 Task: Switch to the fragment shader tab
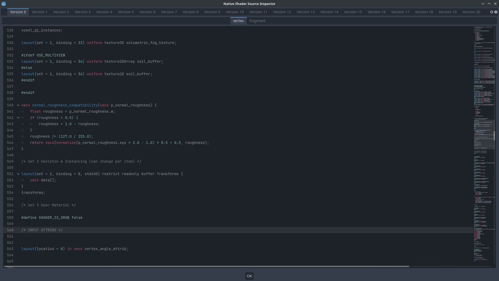click(257, 21)
